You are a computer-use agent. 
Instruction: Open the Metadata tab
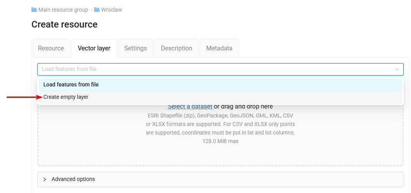(x=219, y=48)
